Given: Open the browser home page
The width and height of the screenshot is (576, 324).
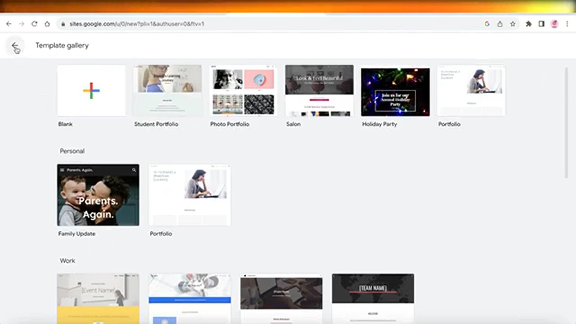Looking at the screenshot, I should pos(47,24).
